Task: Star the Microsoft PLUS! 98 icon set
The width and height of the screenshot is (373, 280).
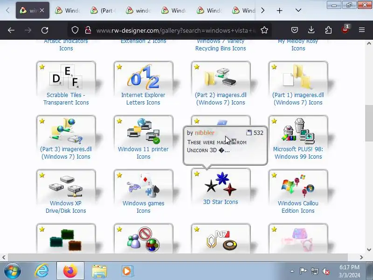Action: 274,121
